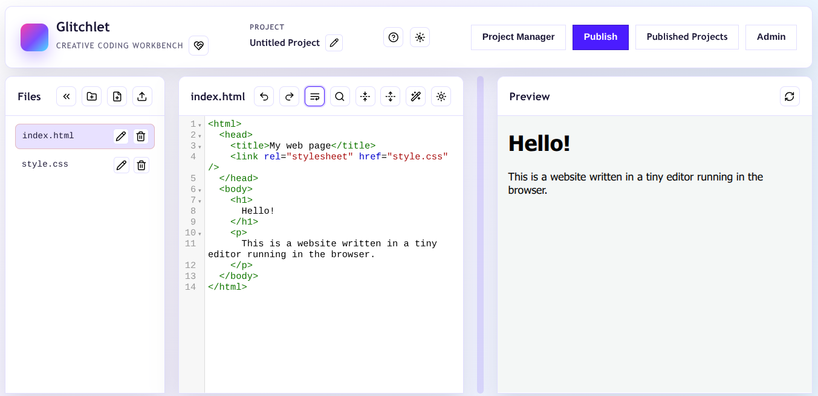
Task: Collapse the p tag fold at line 10
Action: tap(200, 234)
